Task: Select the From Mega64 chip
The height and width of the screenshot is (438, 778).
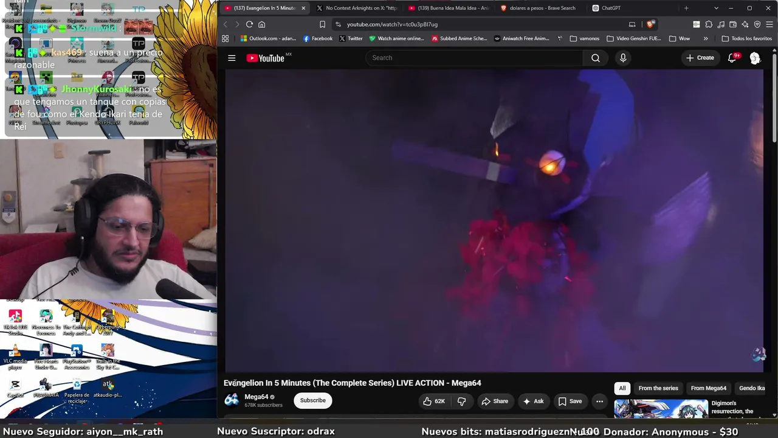Action: 709,388
